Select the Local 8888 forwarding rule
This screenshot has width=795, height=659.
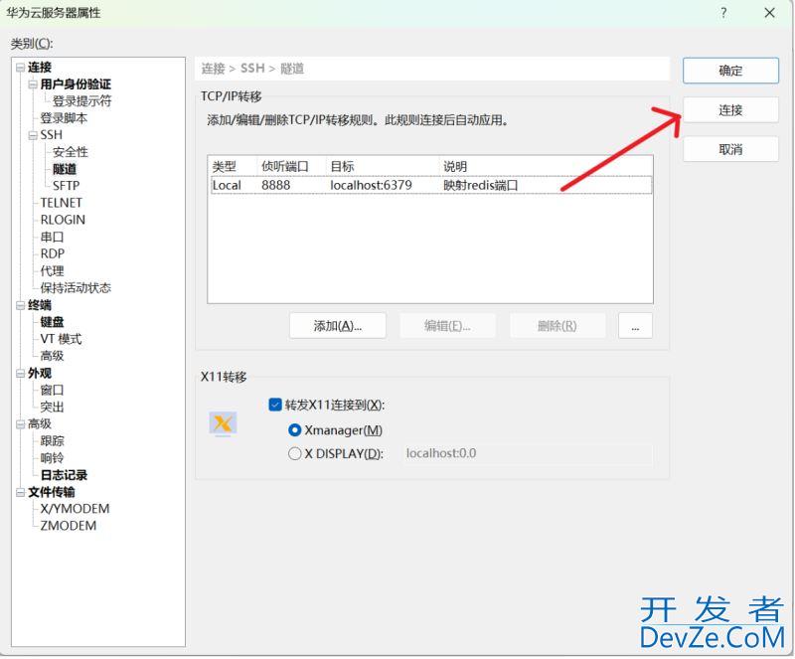coord(431,185)
